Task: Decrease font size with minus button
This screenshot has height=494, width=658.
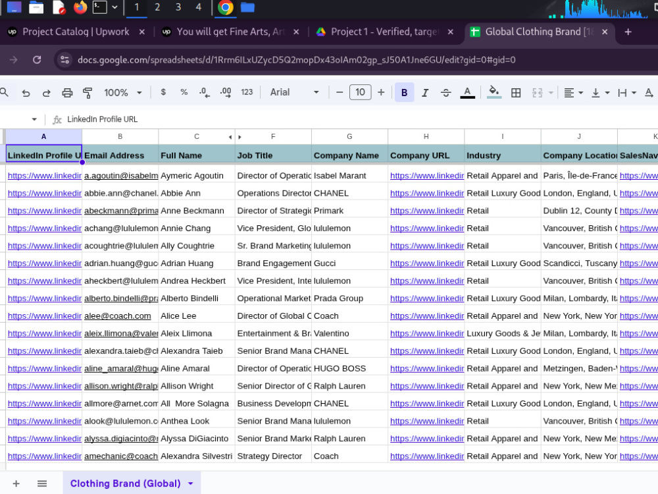Action: pyautogui.click(x=340, y=92)
